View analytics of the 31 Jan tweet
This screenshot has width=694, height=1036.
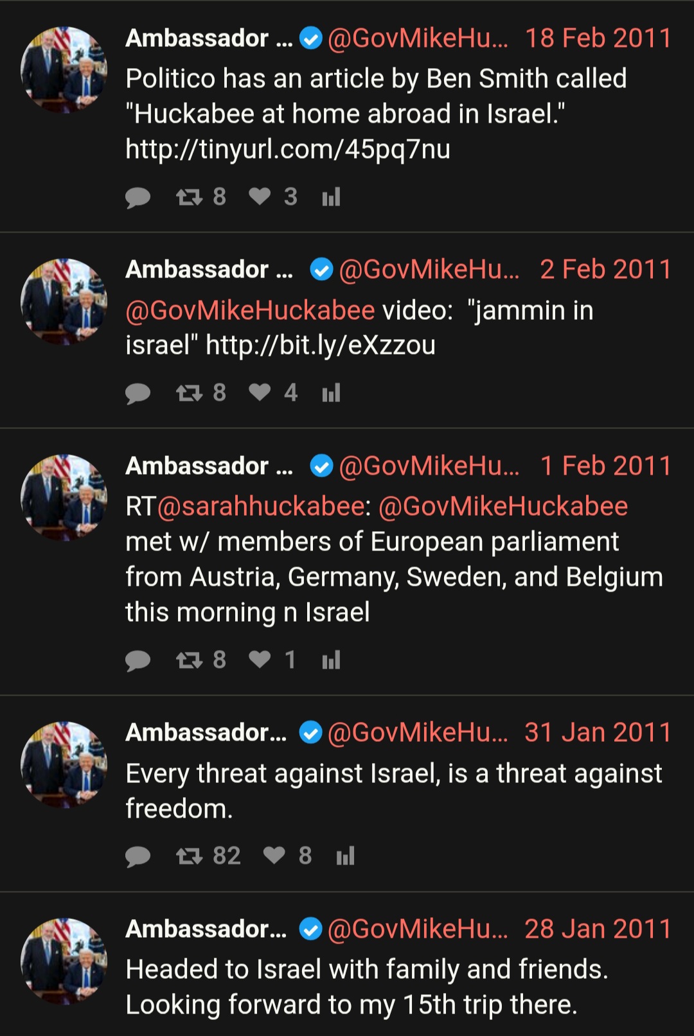click(346, 856)
